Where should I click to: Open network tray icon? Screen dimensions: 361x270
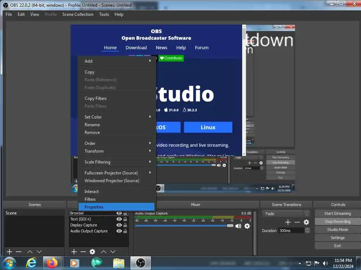308,263
